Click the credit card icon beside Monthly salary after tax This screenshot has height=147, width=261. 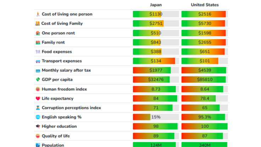tap(38, 70)
